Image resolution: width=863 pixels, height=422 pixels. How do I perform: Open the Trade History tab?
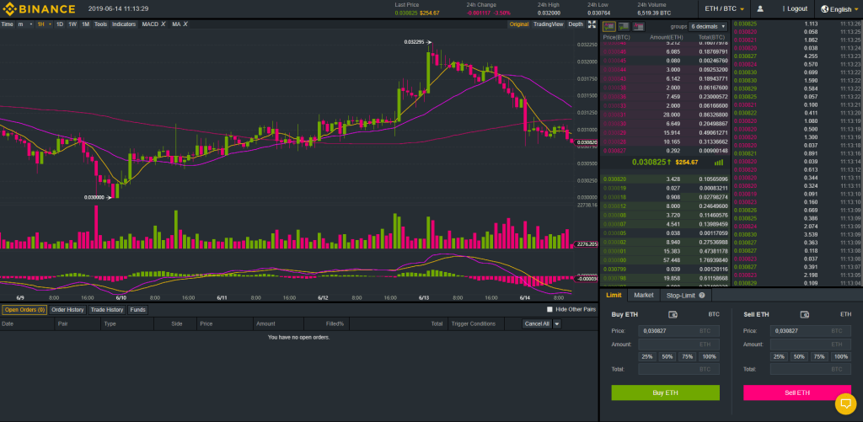107,310
